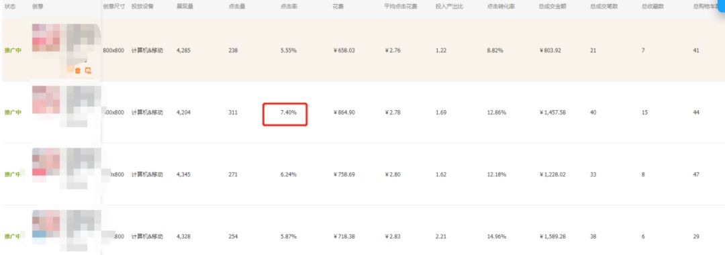Click the clicks value 254
725x255 pixels.
pyautogui.click(x=233, y=236)
